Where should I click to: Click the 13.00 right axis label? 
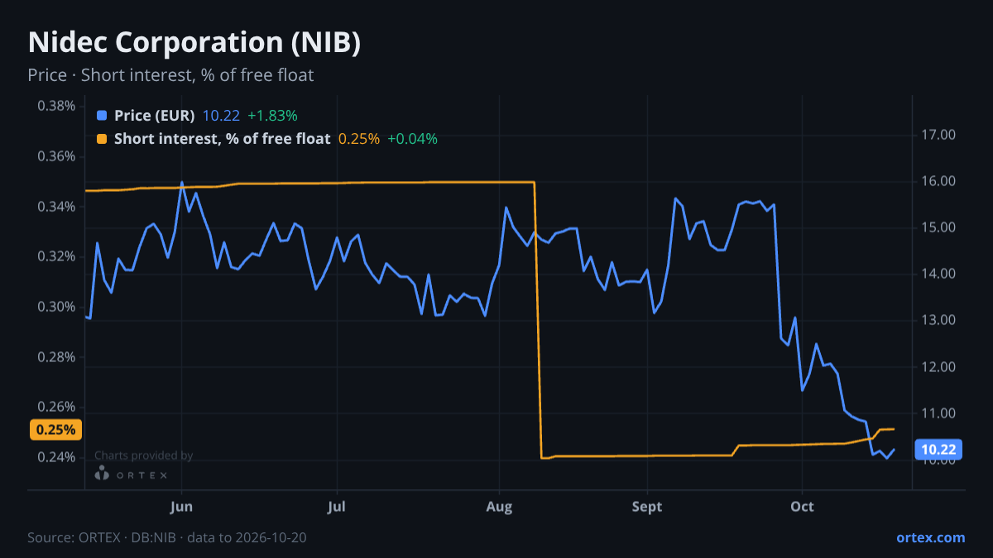[x=938, y=320]
